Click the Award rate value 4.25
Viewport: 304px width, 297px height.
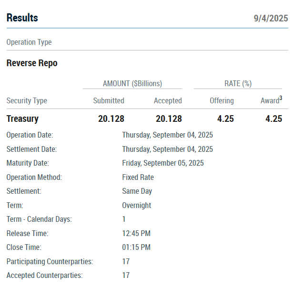(x=274, y=119)
